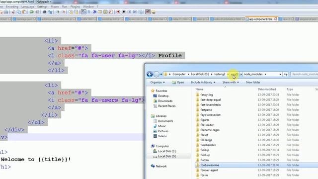318x179 pixels.
Task: Stop macro recording with black square icon
Action: tap(124, 12)
